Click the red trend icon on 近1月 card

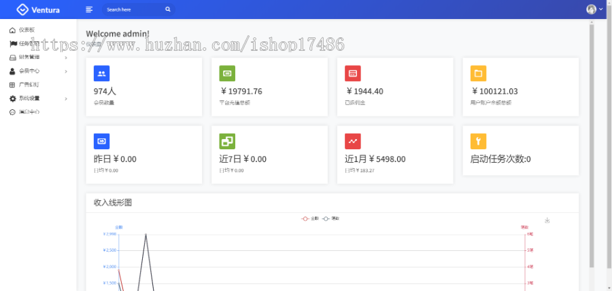pos(352,141)
